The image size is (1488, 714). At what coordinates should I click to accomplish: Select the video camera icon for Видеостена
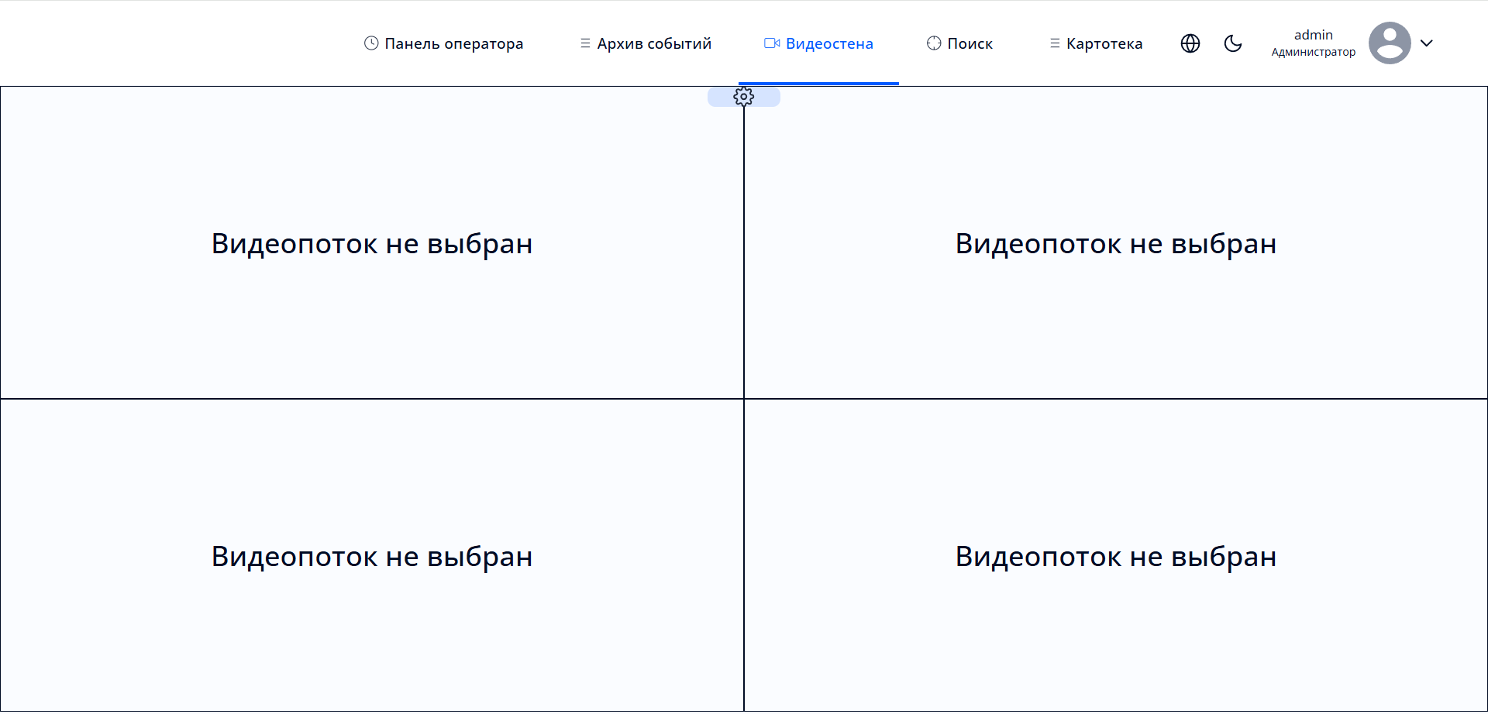tap(771, 43)
